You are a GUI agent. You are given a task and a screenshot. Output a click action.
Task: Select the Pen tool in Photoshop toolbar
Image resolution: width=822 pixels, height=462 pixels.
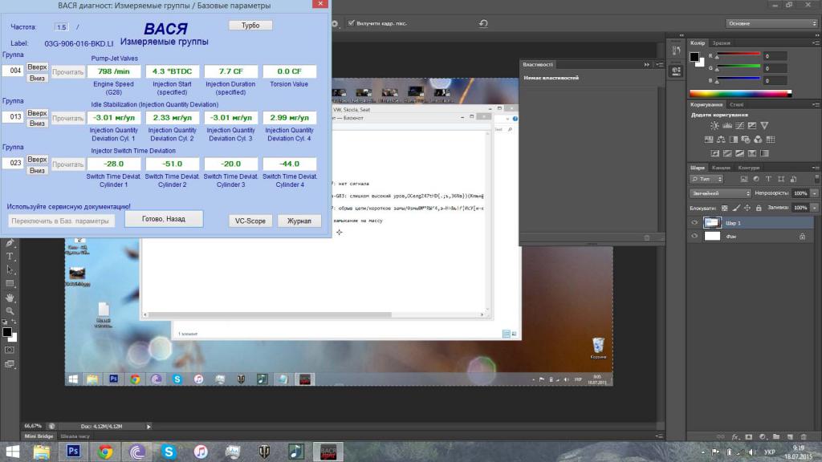click(10, 243)
